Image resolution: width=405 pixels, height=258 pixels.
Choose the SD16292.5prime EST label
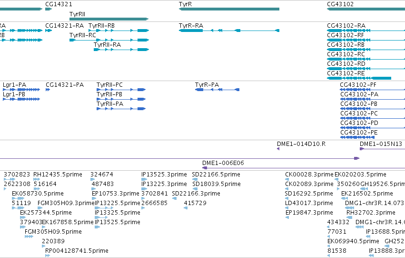309,194
